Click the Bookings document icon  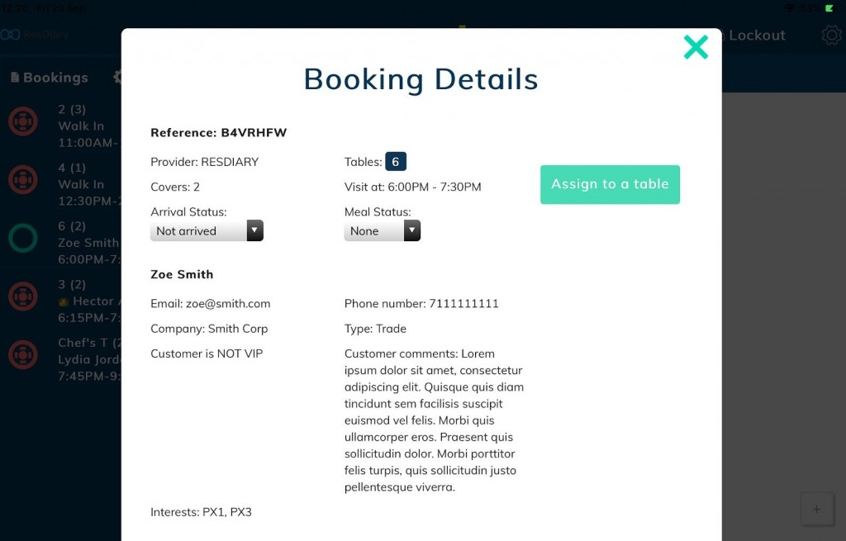(x=15, y=78)
